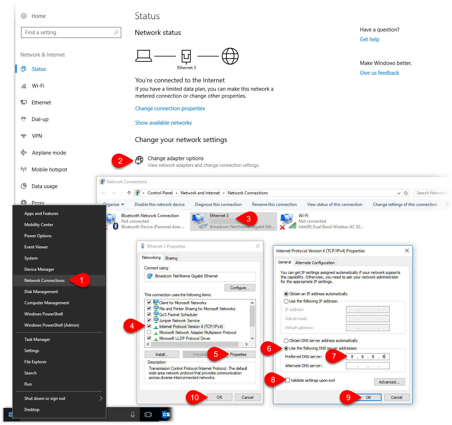Viewport: 452px width, 425px height.
Task: Select the Bluetooth Network Connection adapter icon
Action: click(x=112, y=221)
